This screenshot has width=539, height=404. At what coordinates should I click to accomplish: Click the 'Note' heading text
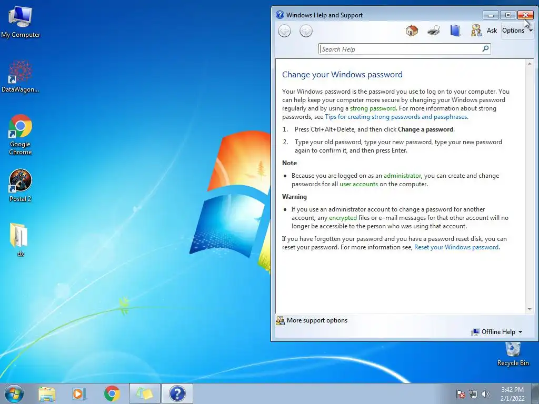click(290, 163)
